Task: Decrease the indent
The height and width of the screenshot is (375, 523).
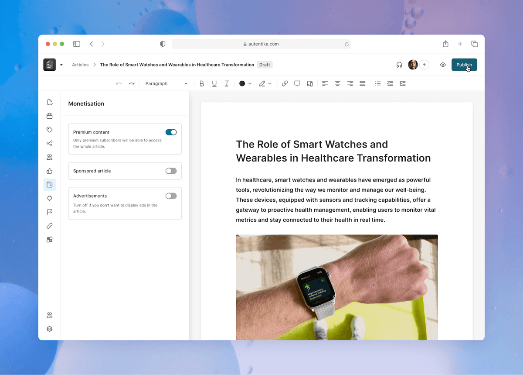Action: coord(390,83)
